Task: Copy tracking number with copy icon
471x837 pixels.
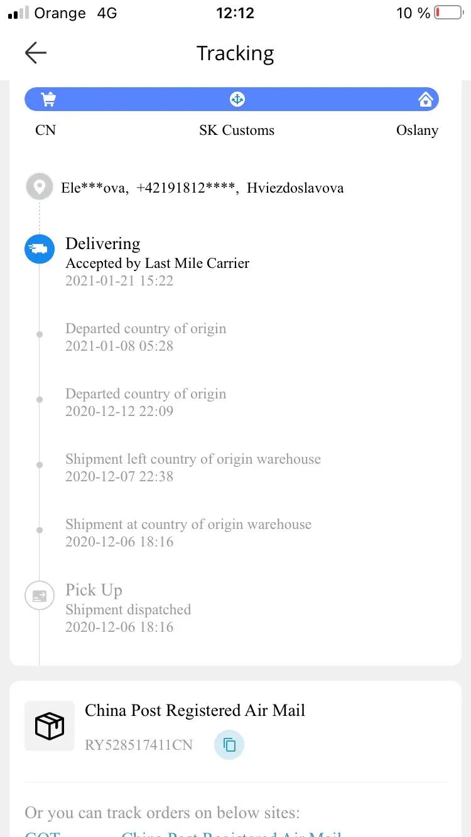Action: tap(229, 745)
